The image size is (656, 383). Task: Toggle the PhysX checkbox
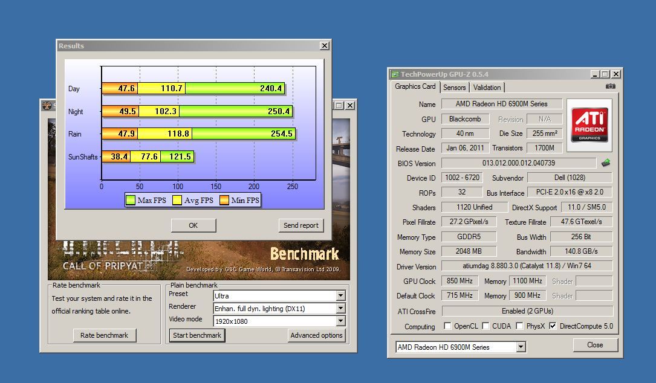519,326
